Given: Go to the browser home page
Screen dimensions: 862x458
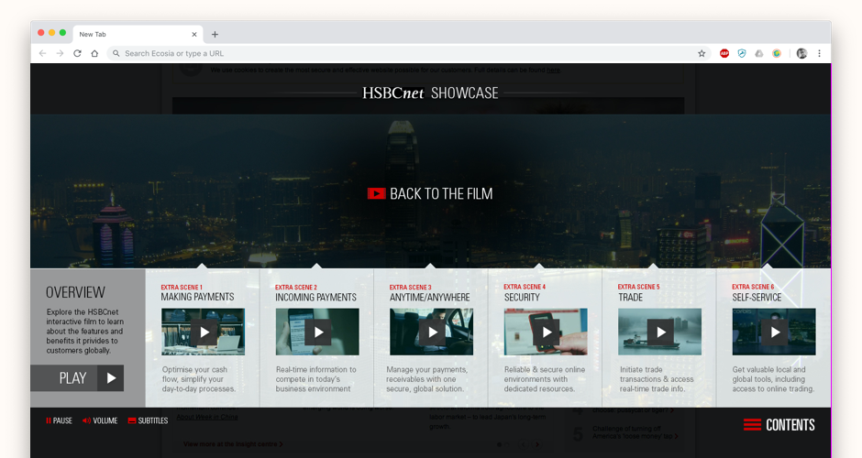Looking at the screenshot, I should point(94,53).
